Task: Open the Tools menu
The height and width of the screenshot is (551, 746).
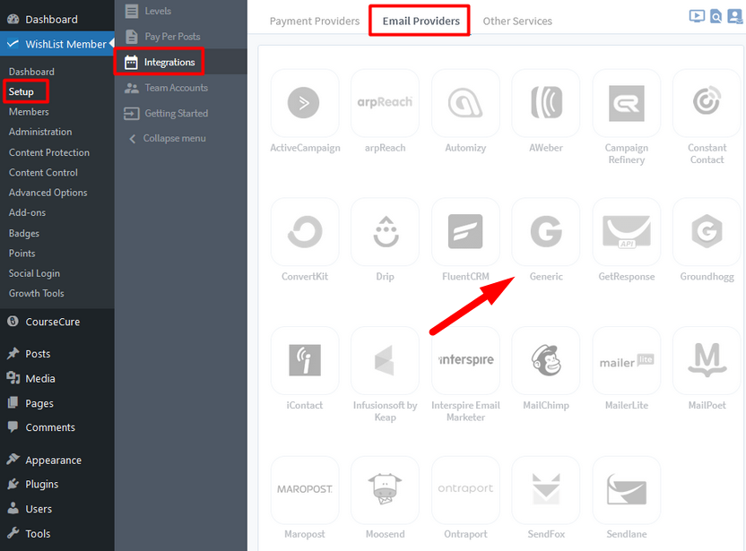Action: [x=57, y=533]
